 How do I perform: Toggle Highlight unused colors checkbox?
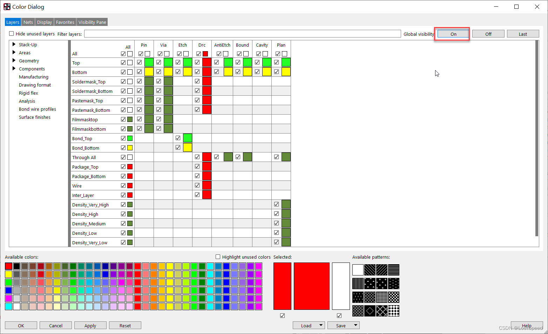218,257
